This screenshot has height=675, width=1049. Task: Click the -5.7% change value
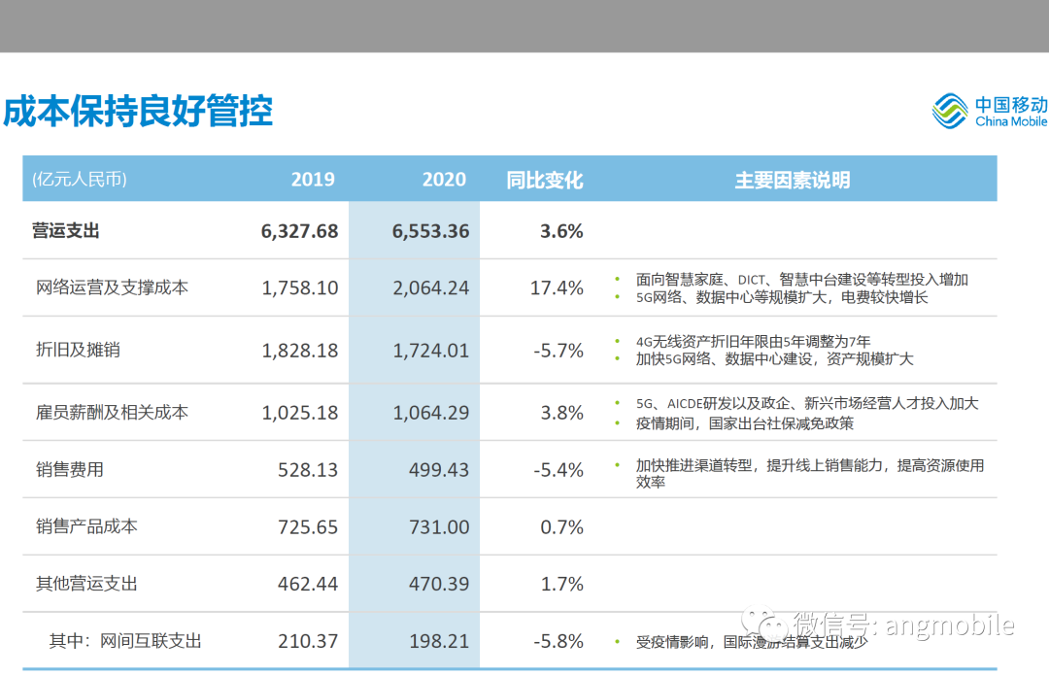[x=558, y=351]
